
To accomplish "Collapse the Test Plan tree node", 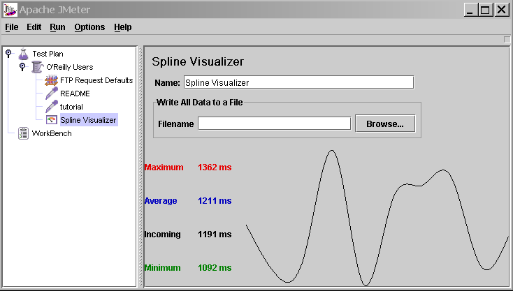I will 8,53.
